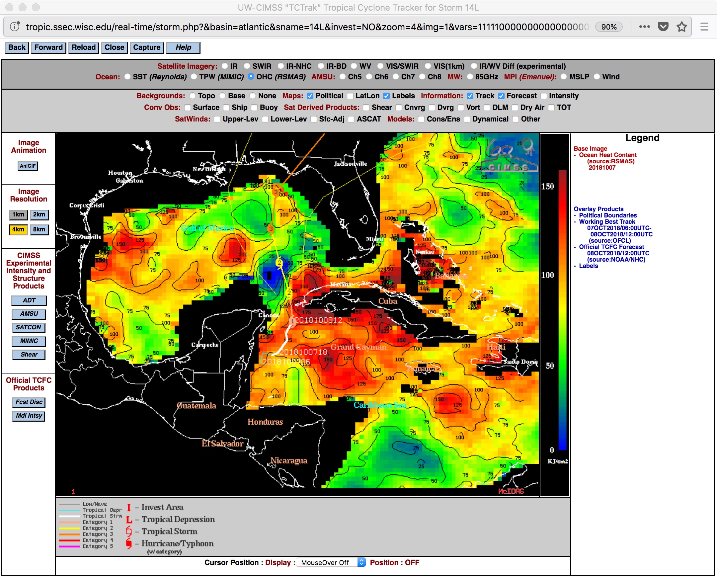Select WV water vapor imagery
The width and height of the screenshot is (717, 577).
click(x=354, y=66)
